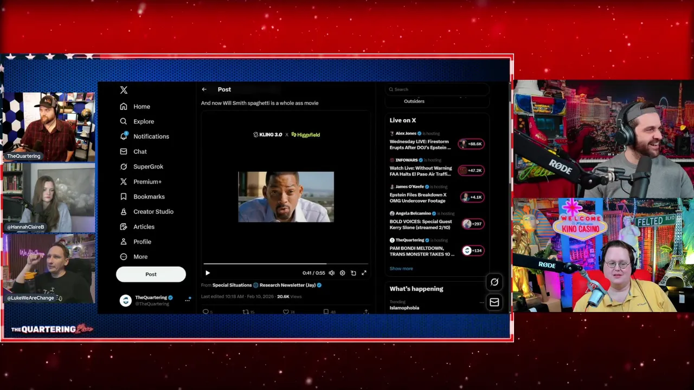
Task: Click the +88.6K listeners badge
Action: (471, 144)
